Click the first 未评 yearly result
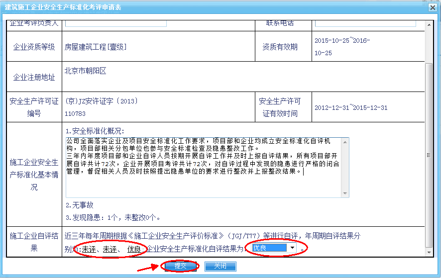The height and width of the screenshot is (278, 441). (89, 249)
